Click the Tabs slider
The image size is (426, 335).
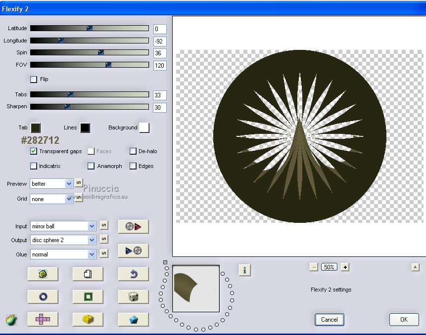[x=90, y=94]
